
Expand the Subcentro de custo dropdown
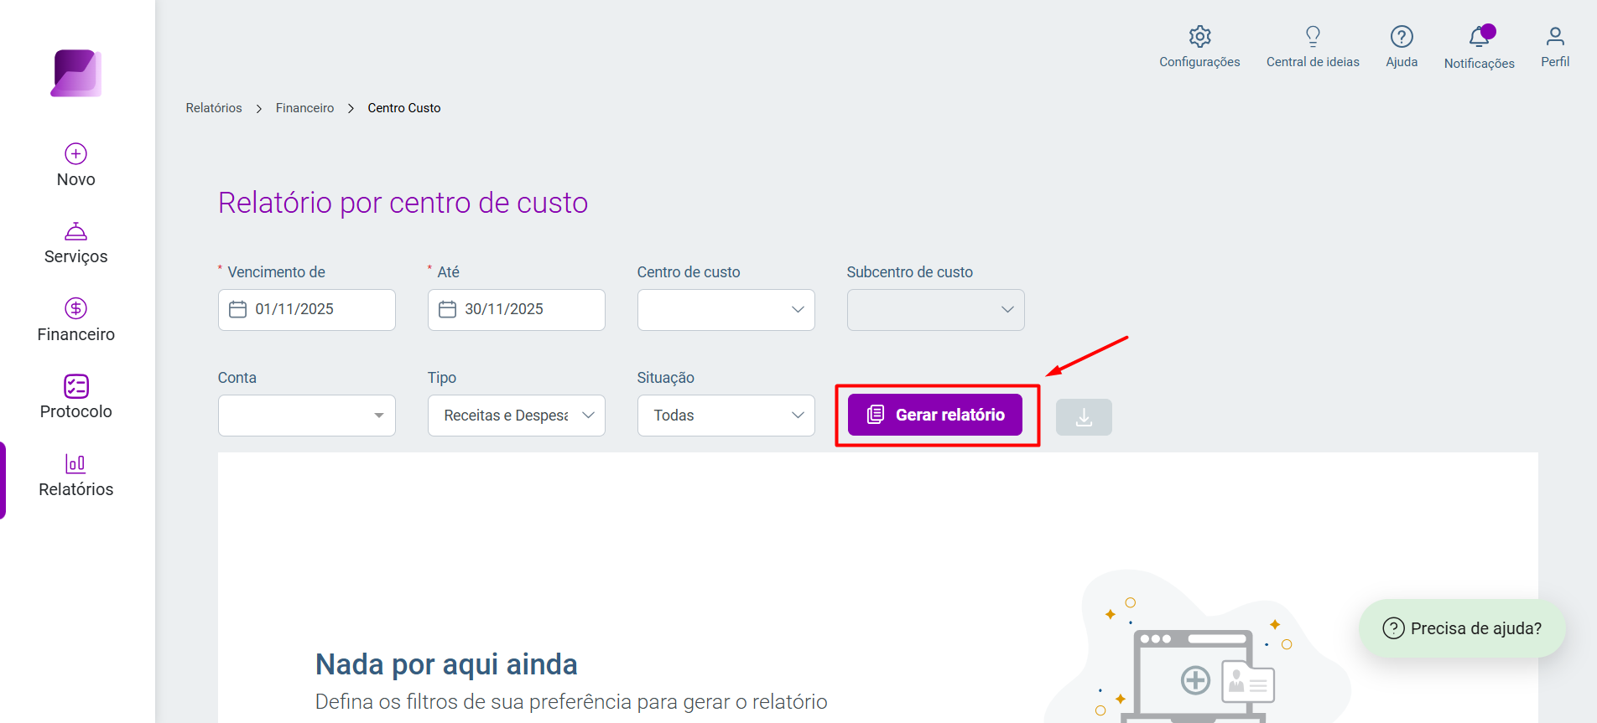click(x=936, y=310)
